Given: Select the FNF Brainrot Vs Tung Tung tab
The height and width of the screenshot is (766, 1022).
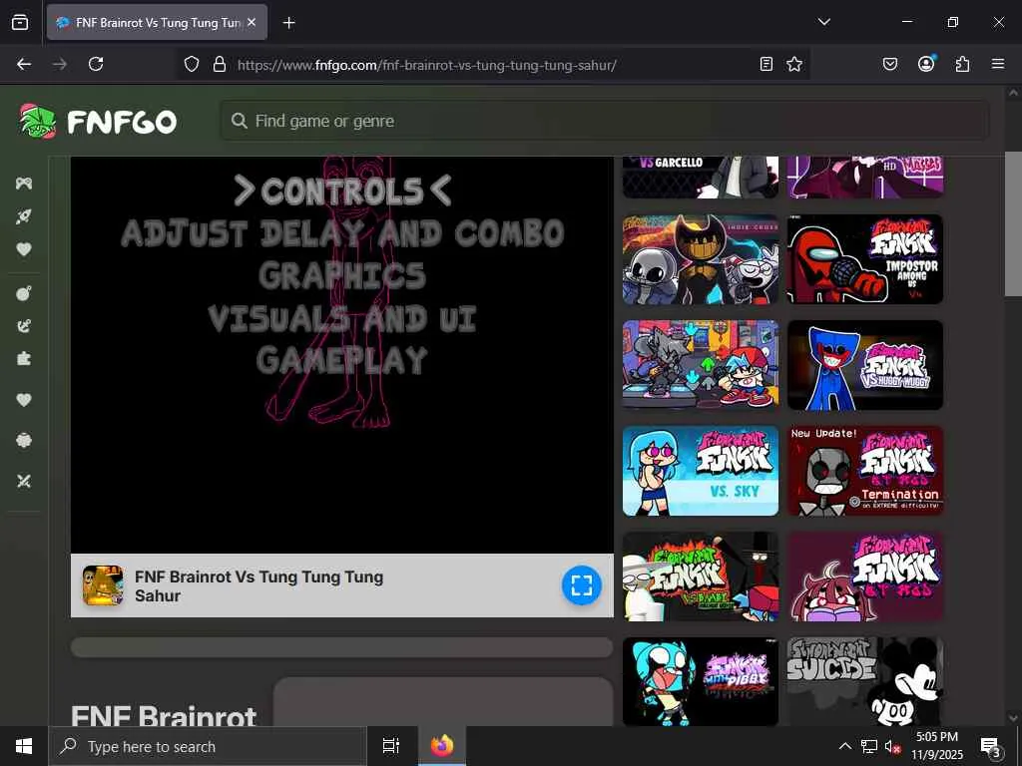Looking at the screenshot, I should [157, 22].
